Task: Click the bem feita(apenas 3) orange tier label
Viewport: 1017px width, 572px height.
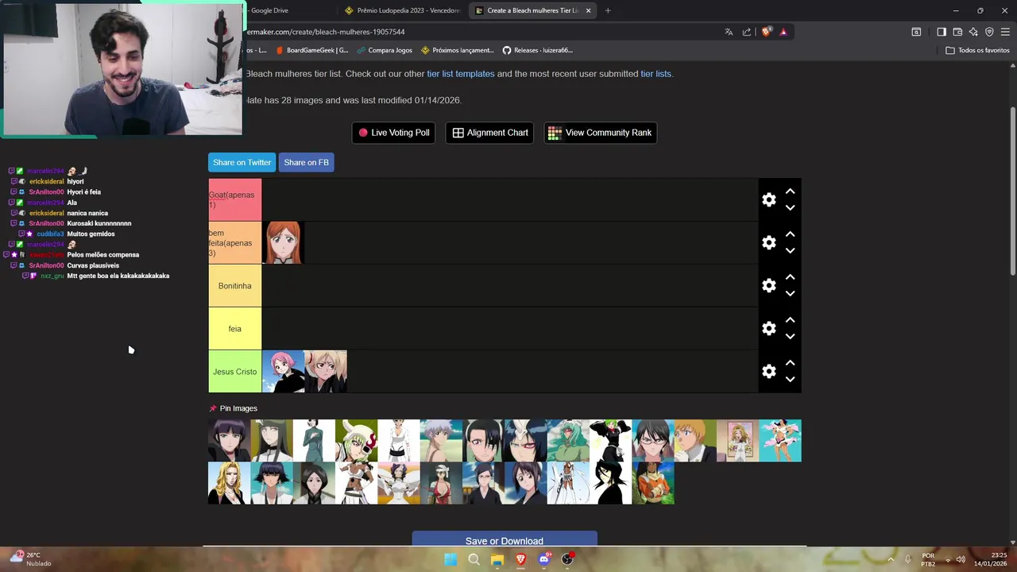Action: [x=235, y=242]
